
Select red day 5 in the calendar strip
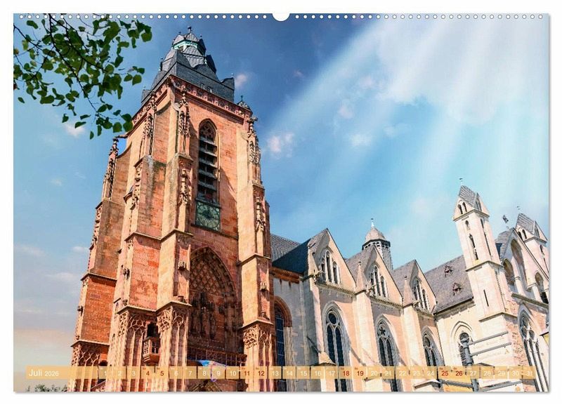coord(162,373)
